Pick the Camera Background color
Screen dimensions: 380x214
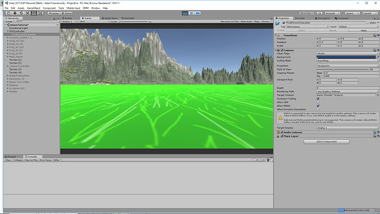click(x=346, y=57)
